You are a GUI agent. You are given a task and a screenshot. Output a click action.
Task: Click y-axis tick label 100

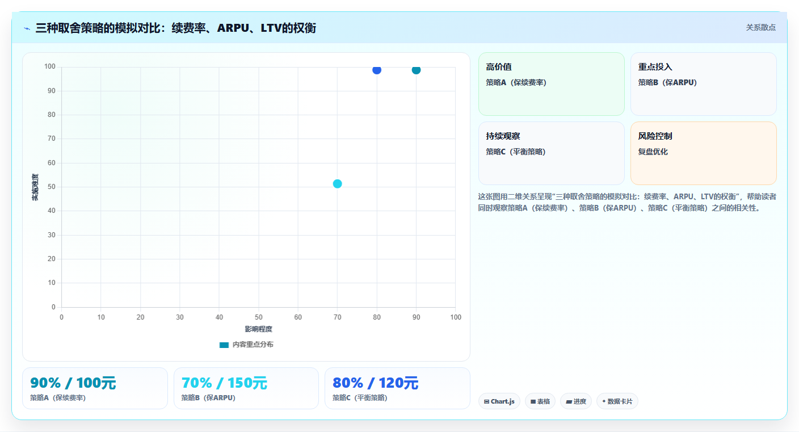pos(50,67)
